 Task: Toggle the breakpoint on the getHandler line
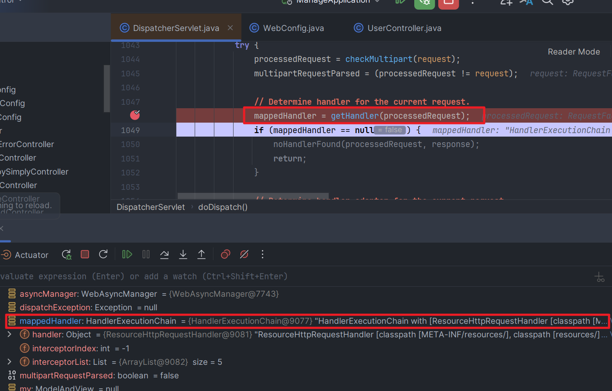135,115
